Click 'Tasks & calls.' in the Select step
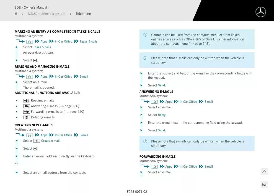274x194 pixels. (42, 47)
